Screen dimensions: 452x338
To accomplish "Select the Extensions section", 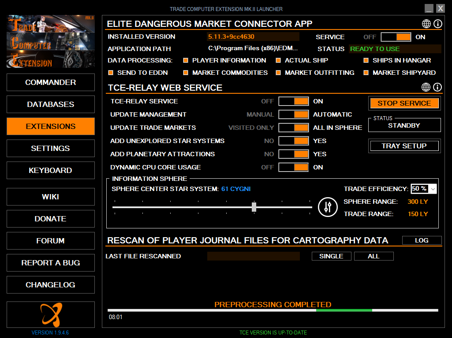I will click(x=51, y=126).
